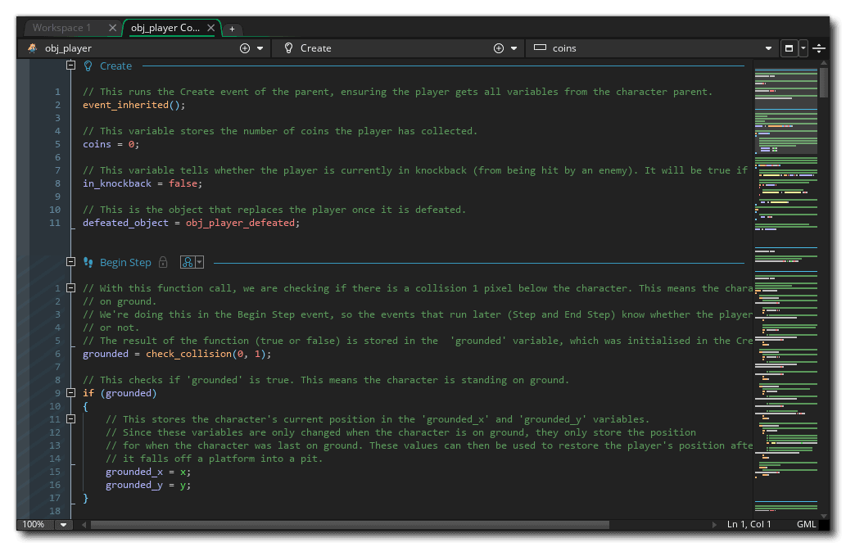Click the GML language indicator in the status bar
The image size is (846, 547).
pos(806,524)
